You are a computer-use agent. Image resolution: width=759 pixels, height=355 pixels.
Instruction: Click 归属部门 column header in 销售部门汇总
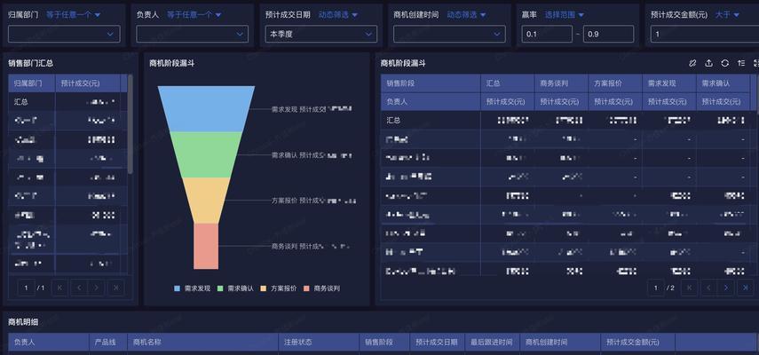tap(31, 83)
